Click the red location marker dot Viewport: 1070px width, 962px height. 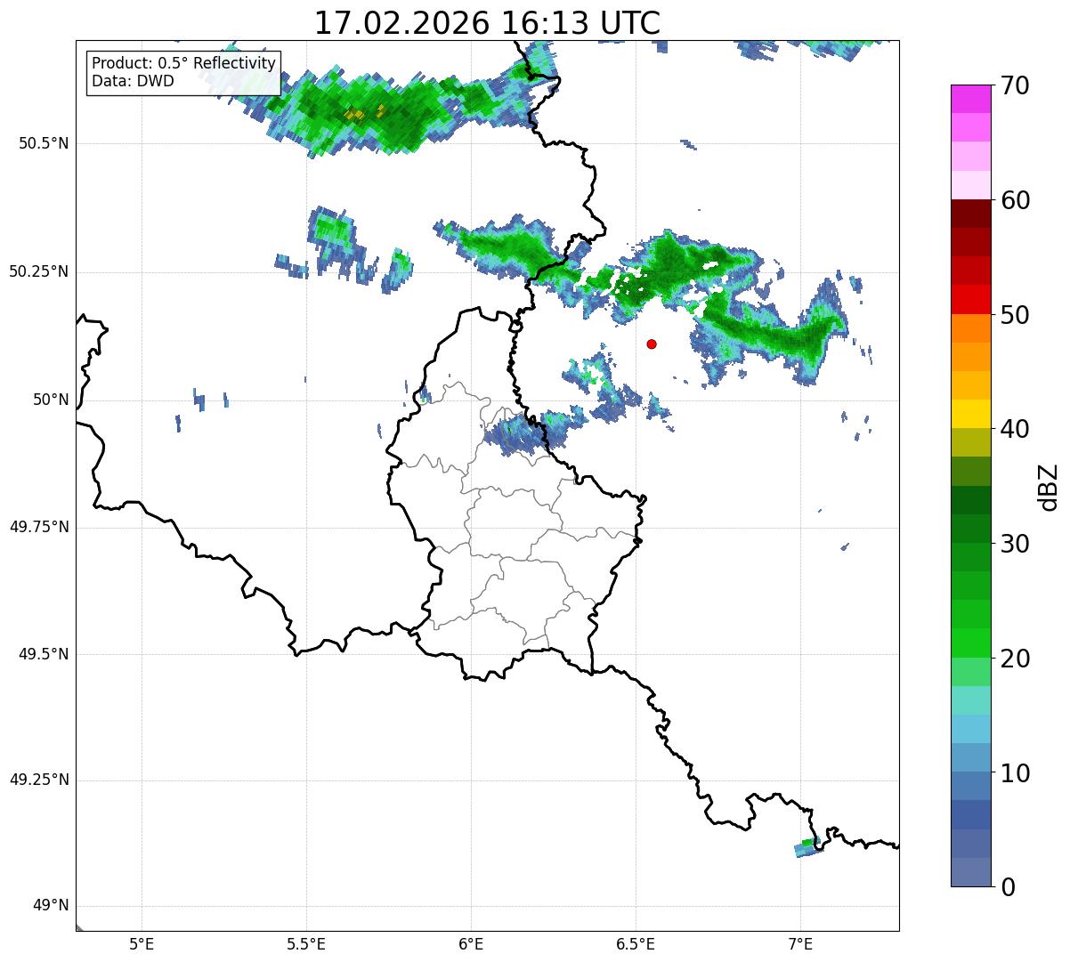[x=652, y=344]
